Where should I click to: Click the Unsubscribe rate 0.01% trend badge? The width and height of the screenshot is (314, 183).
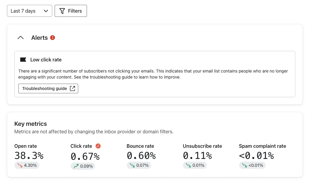click(195, 165)
